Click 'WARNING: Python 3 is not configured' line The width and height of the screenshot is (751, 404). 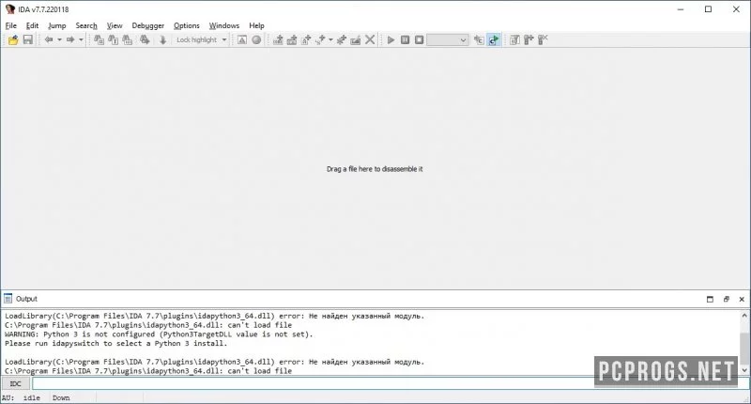(159, 334)
